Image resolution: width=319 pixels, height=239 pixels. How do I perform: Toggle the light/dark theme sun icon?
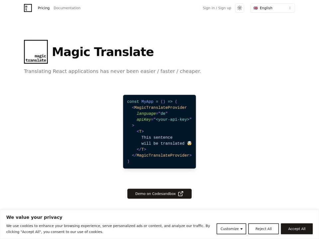[240, 8]
